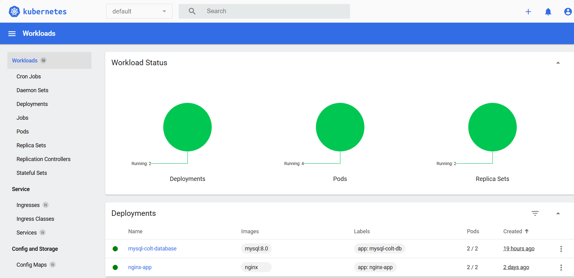This screenshot has height=278, width=574.
Task: Select Cron Jobs in sidebar
Action: (29, 77)
